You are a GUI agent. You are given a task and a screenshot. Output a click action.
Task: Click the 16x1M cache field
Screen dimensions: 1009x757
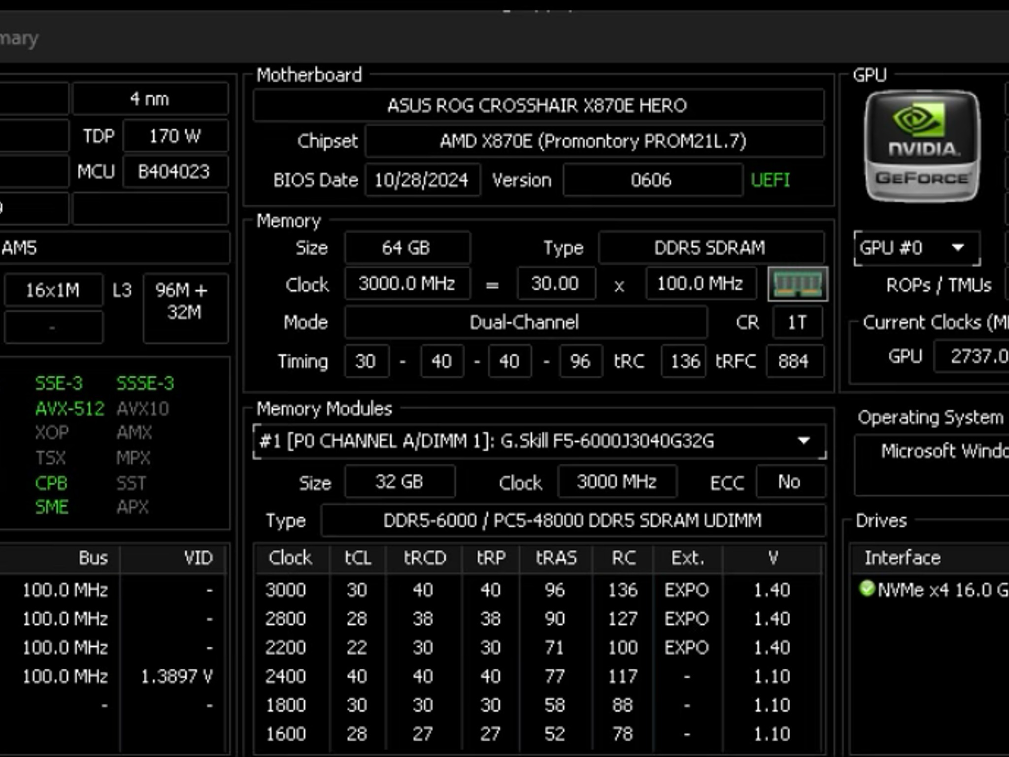[53, 290]
